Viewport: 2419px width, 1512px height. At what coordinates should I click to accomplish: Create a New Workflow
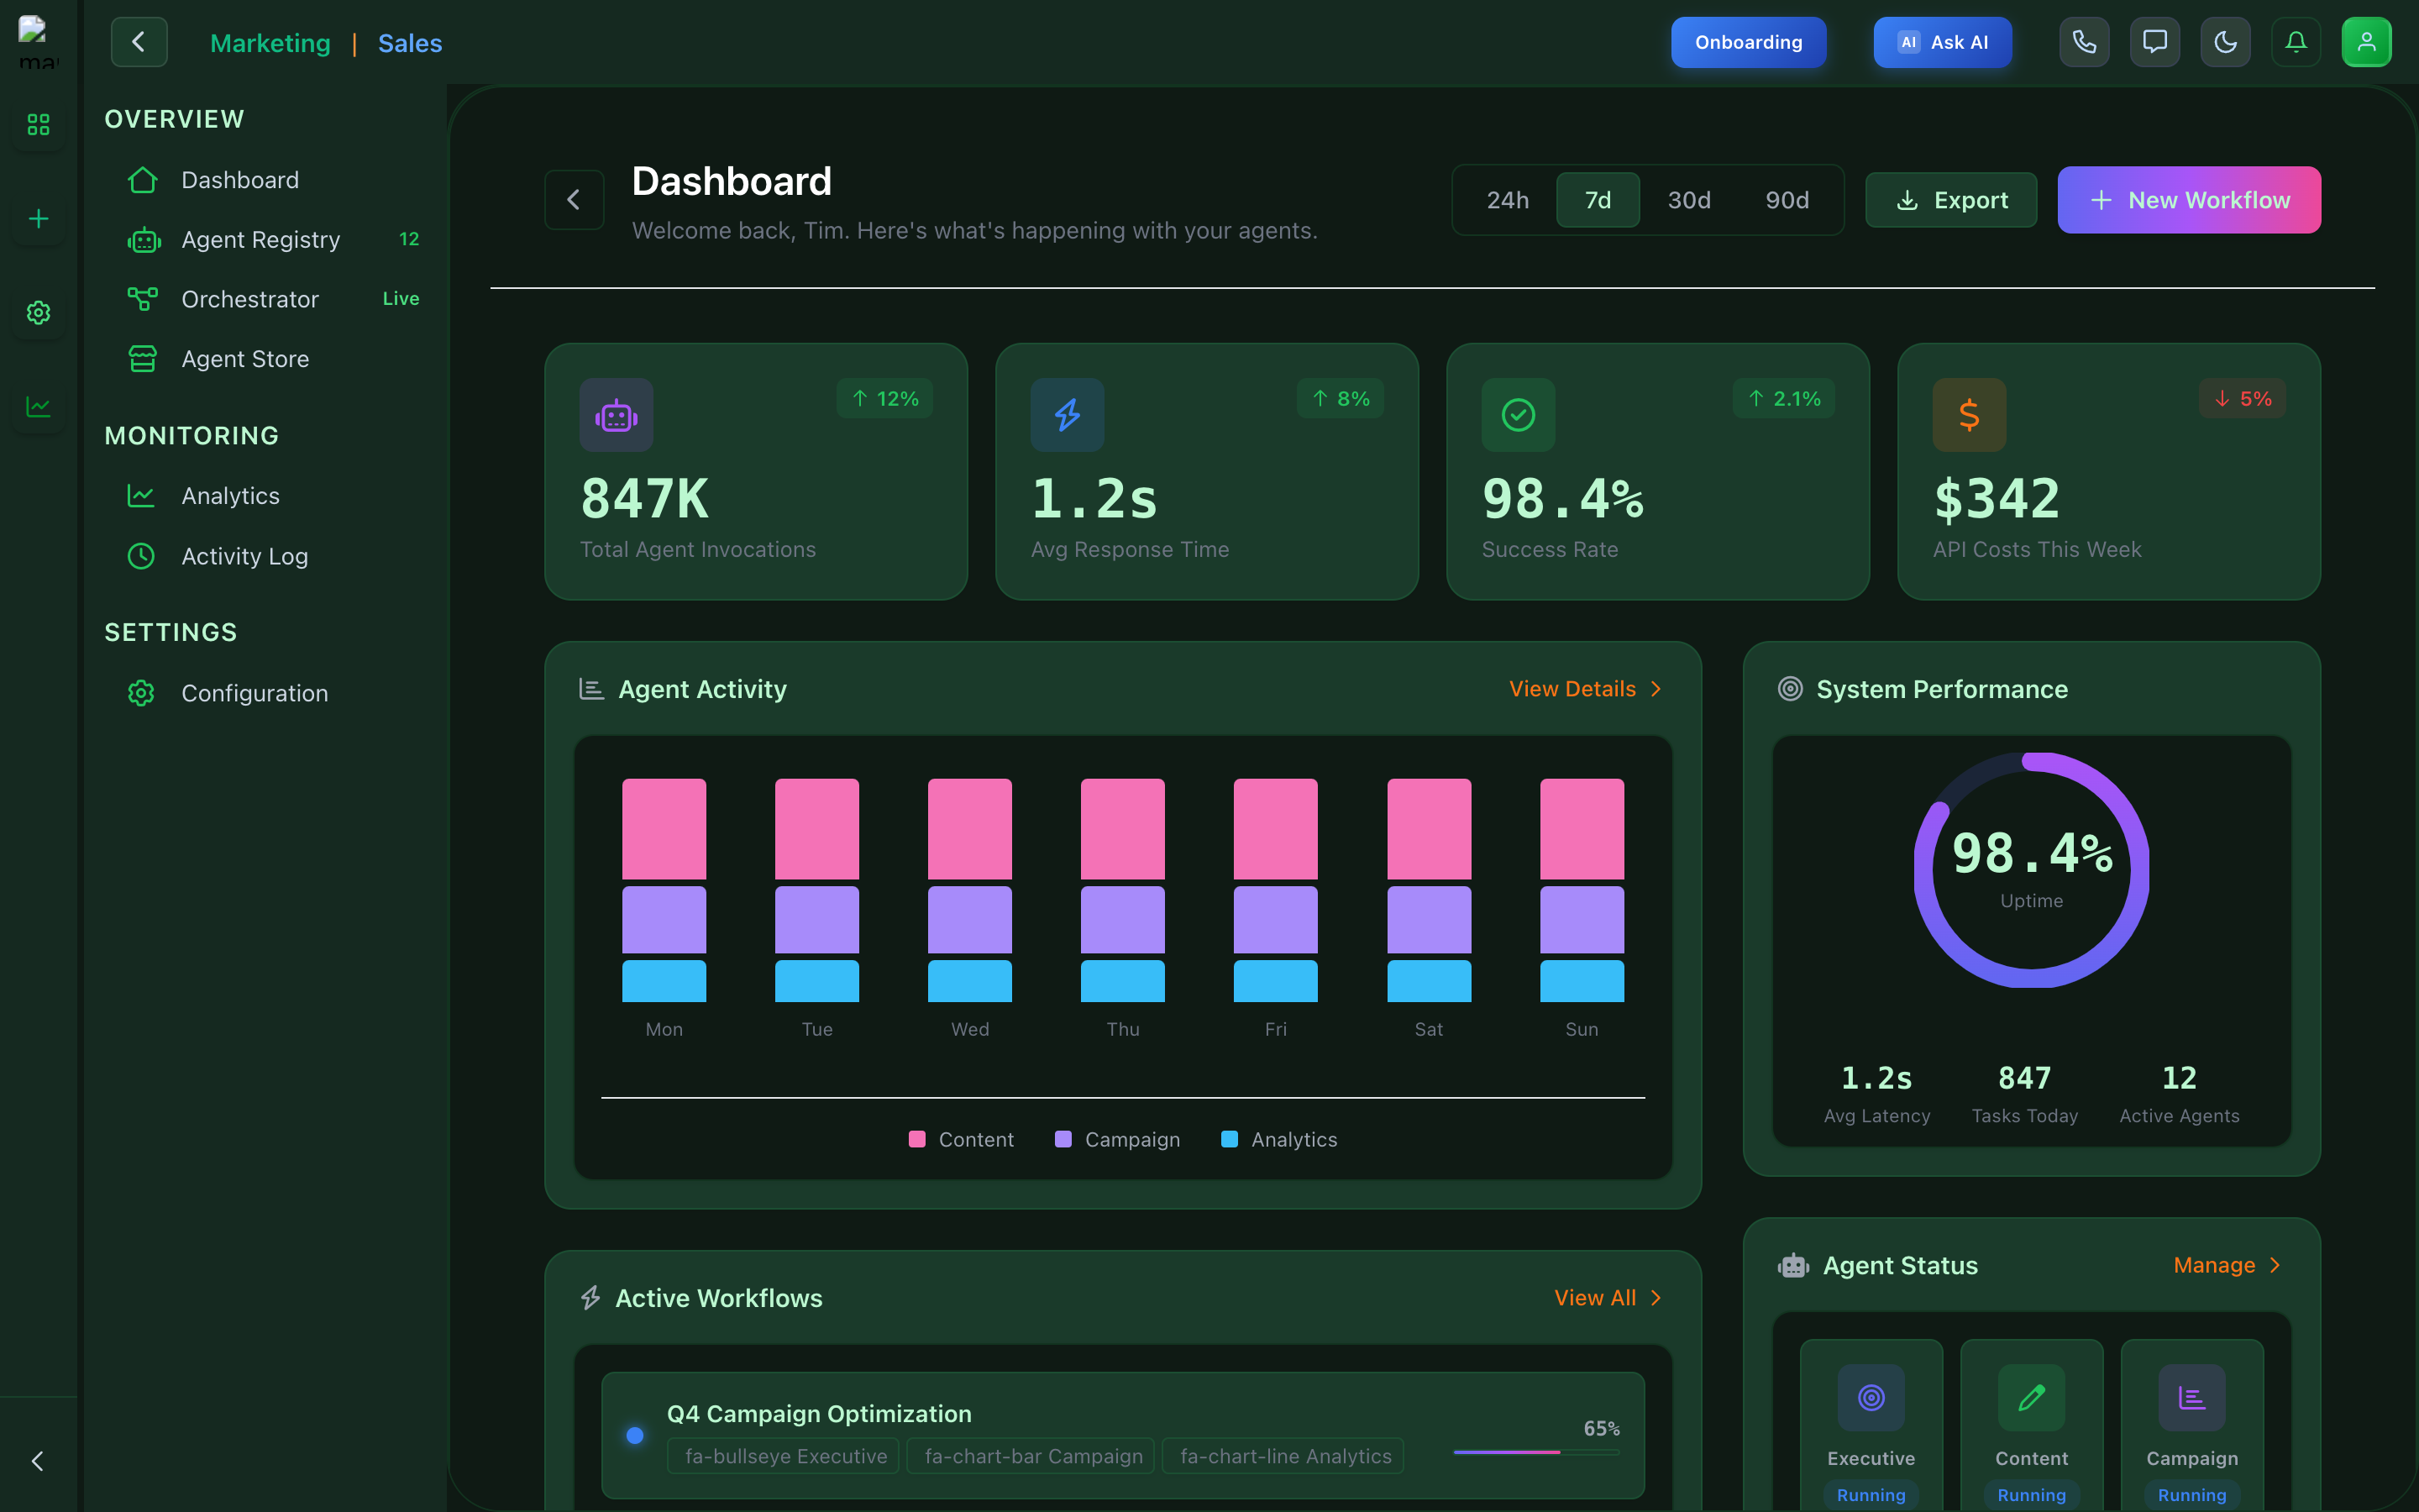[2189, 200]
